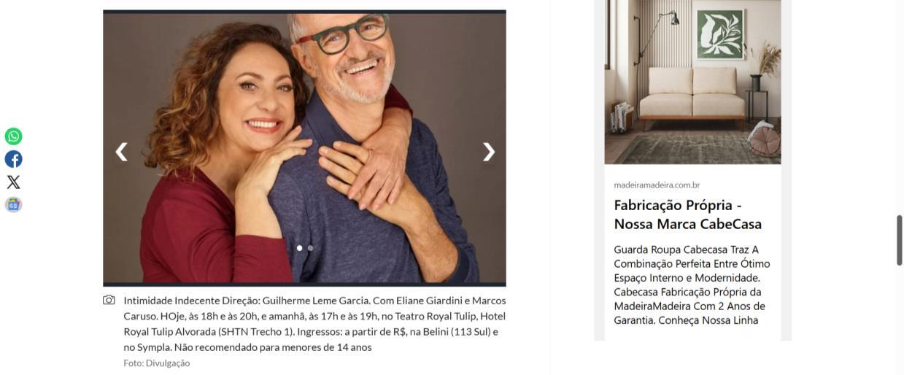Click the green leaf artwork in the ad
The width and height of the screenshot is (904, 375).
tap(720, 34)
